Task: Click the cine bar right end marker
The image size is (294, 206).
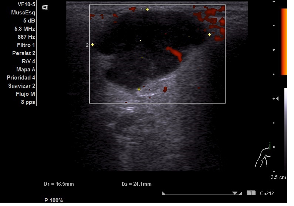Action: point(241,193)
